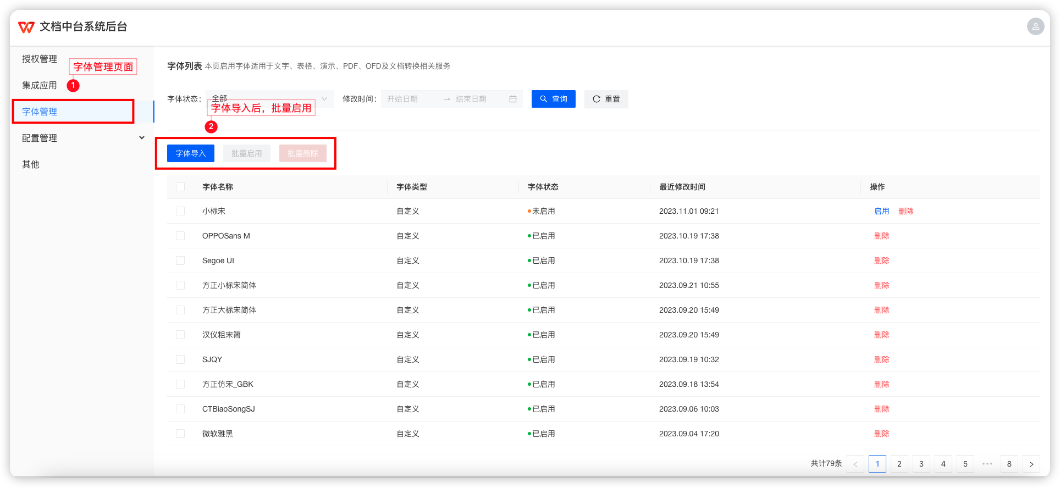Click the 重置 reset button
Viewport: 1060px width, 488px height.
pyautogui.click(x=606, y=99)
